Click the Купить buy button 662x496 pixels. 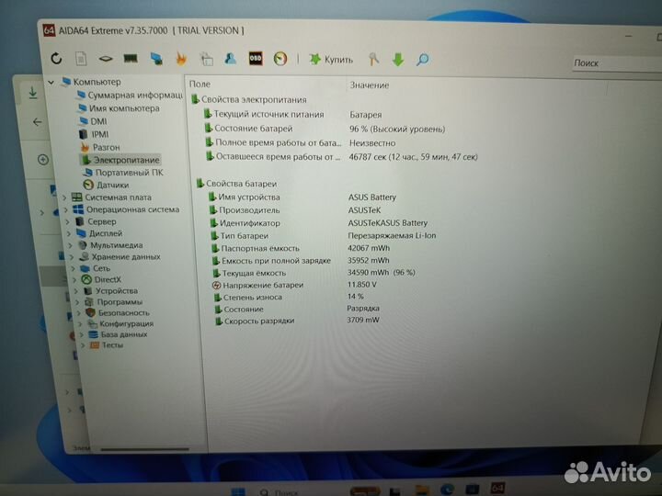coord(331,60)
